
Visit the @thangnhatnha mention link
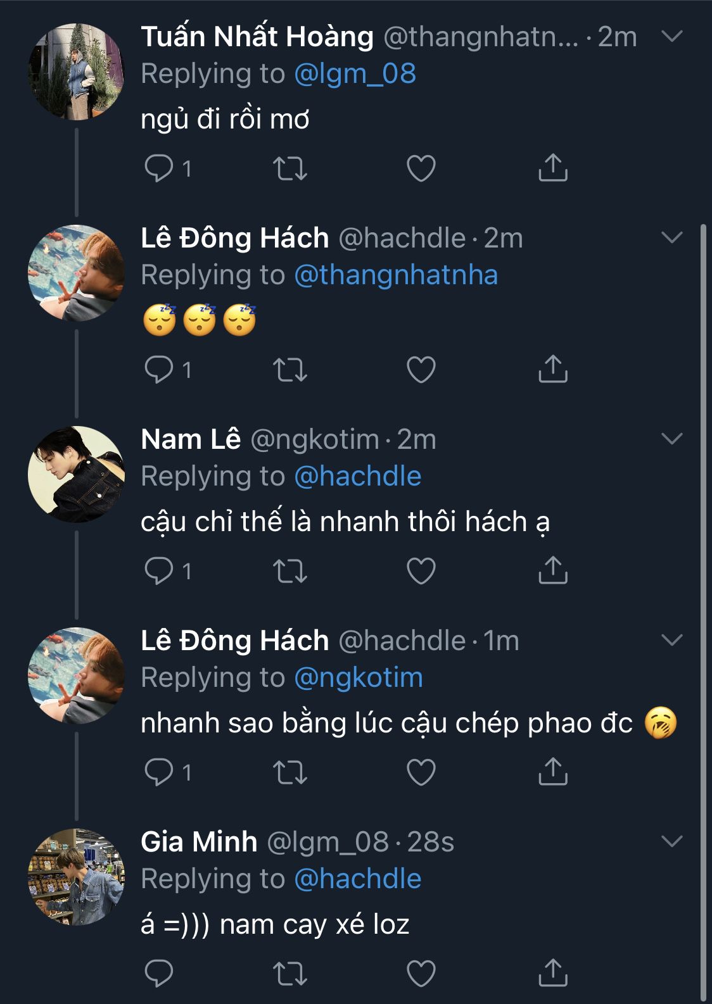[396, 275]
